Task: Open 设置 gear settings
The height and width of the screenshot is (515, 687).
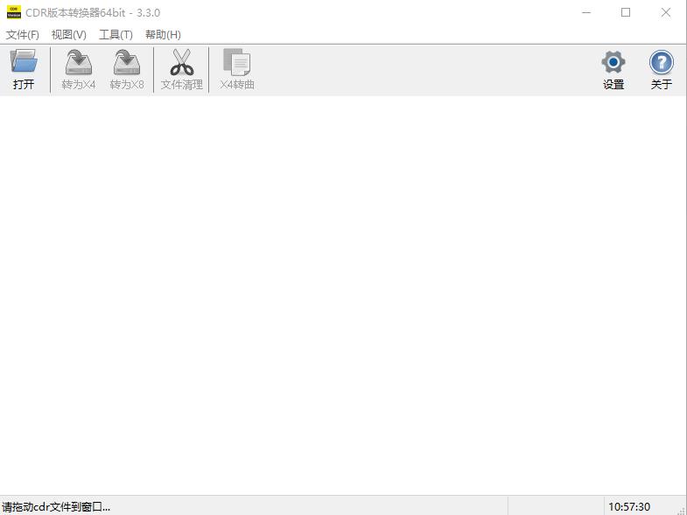Action: pyautogui.click(x=613, y=69)
